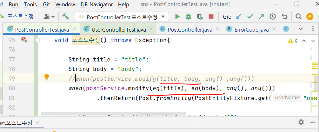The image size is (319, 132).
Task: Update project with blue Git arrow
Action: point(239,16)
